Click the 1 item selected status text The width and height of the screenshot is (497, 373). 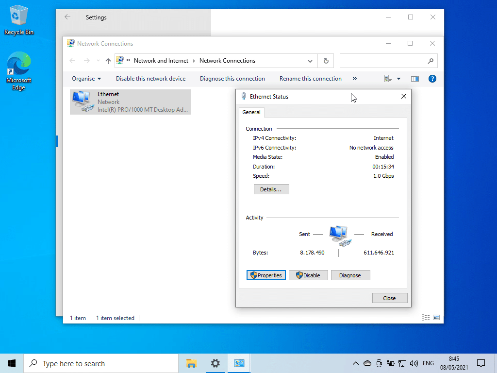click(x=115, y=318)
